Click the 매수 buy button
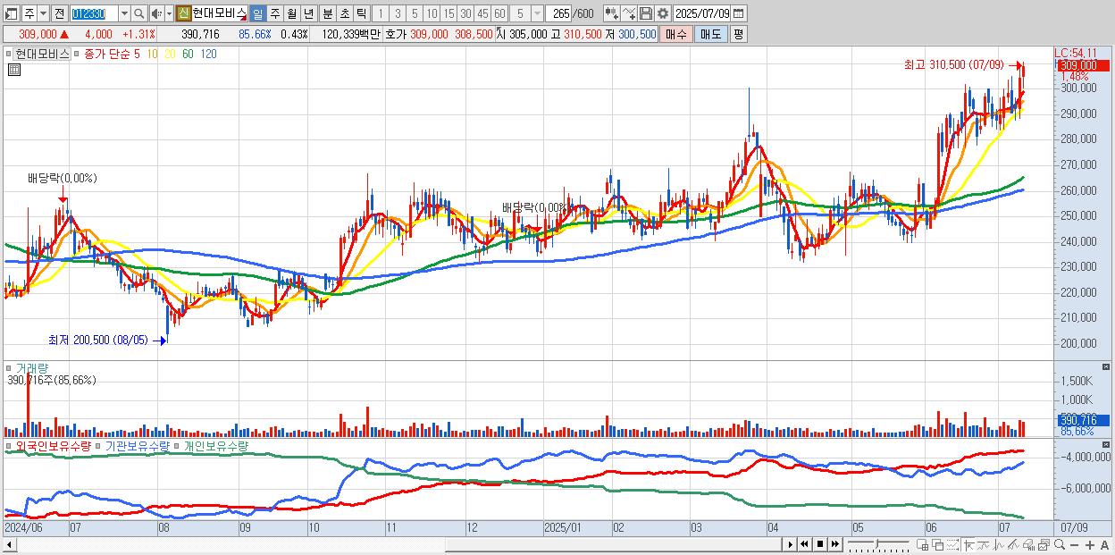Image resolution: width=1115 pixels, height=555 pixels. 676,34
